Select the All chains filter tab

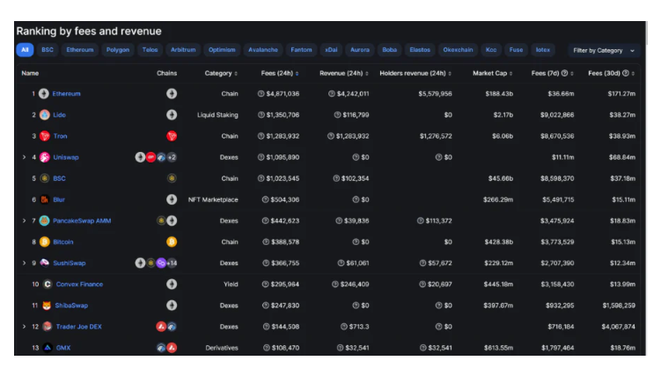click(25, 50)
